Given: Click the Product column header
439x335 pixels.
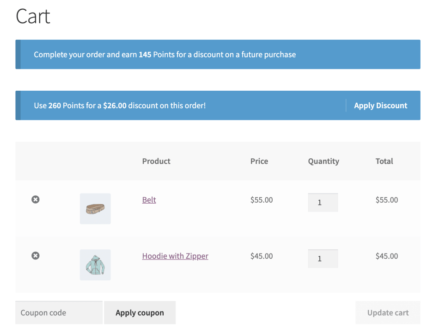Looking at the screenshot, I should tap(156, 161).
